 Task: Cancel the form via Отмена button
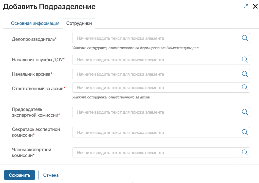(51, 175)
